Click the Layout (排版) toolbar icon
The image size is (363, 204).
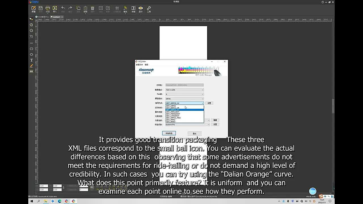click(133, 9)
